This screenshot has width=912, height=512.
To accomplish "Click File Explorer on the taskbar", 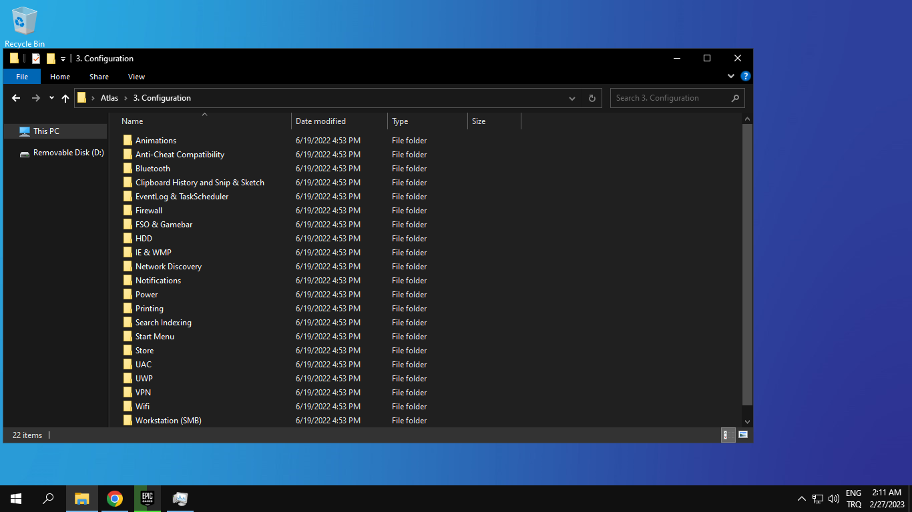I will (x=82, y=499).
